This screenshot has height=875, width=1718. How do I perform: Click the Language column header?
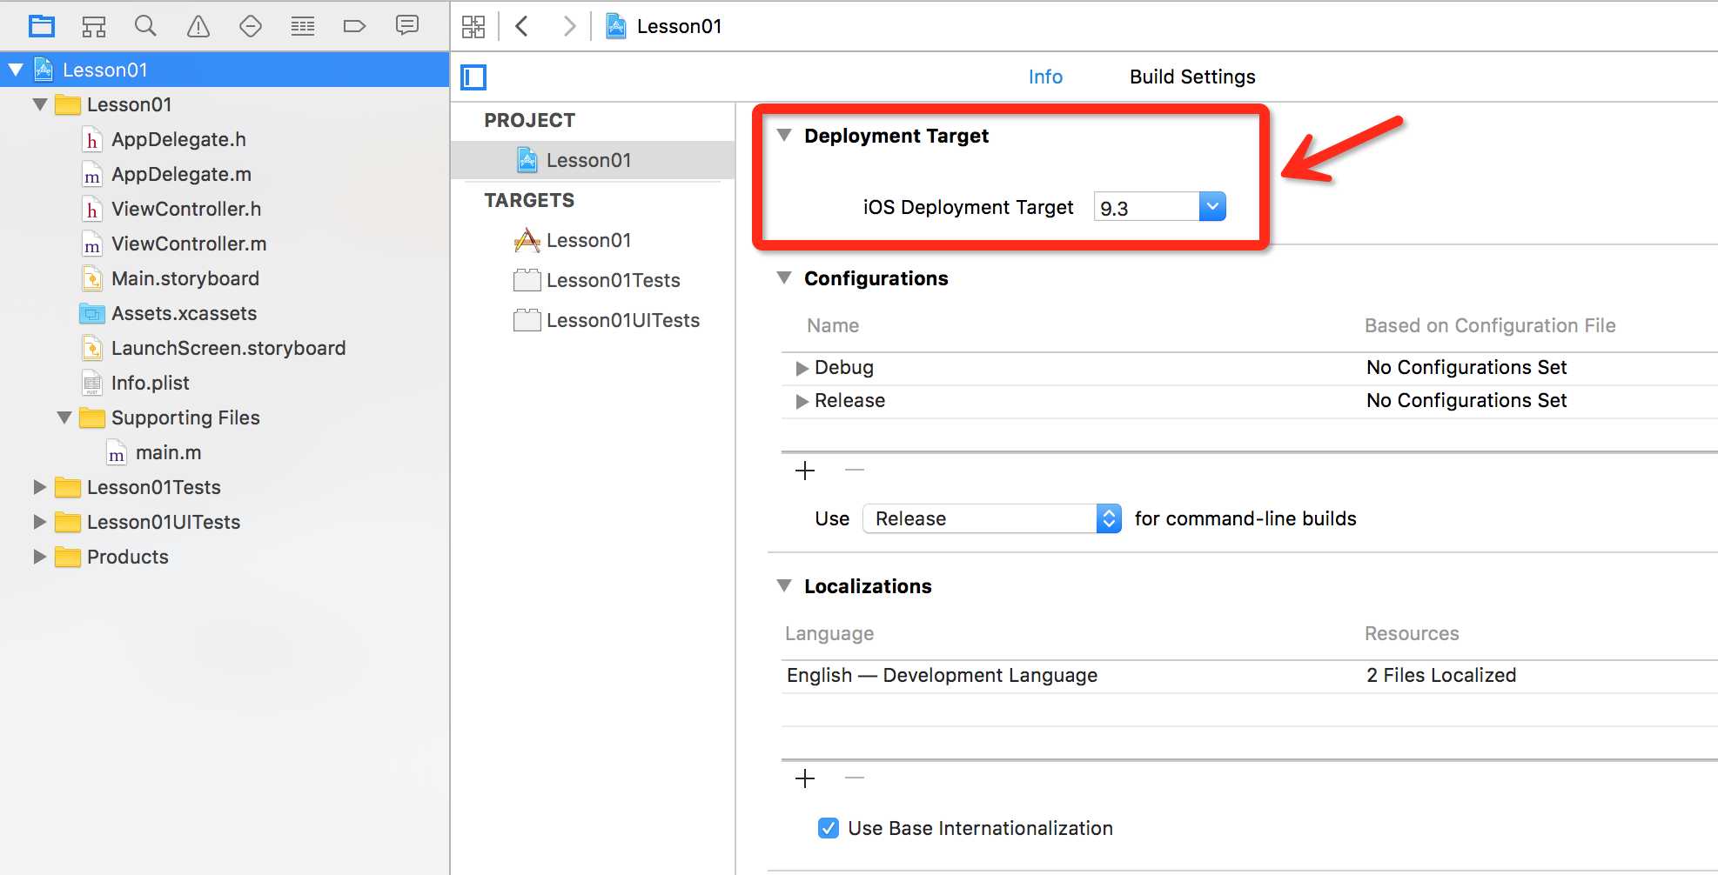pyautogui.click(x=829, y=633)
